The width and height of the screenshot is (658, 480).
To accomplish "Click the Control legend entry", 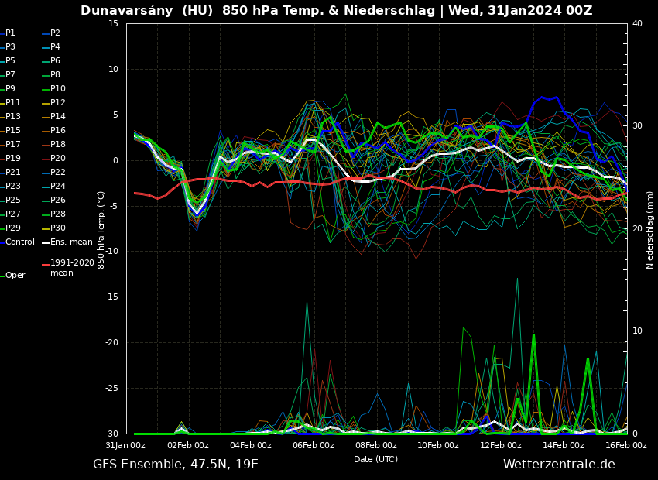I will pyautogui.click(x=19, y=242).
